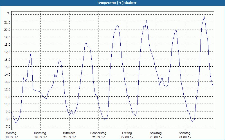This screenshot has height=140, width=225.
Task: Click the Samstag 23.09.17 date label
Action: [x=156, y=135]
